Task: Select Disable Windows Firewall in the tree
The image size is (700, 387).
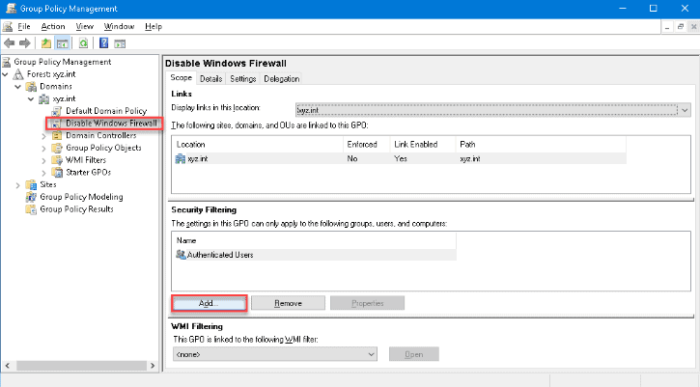Action: point(111,124)
